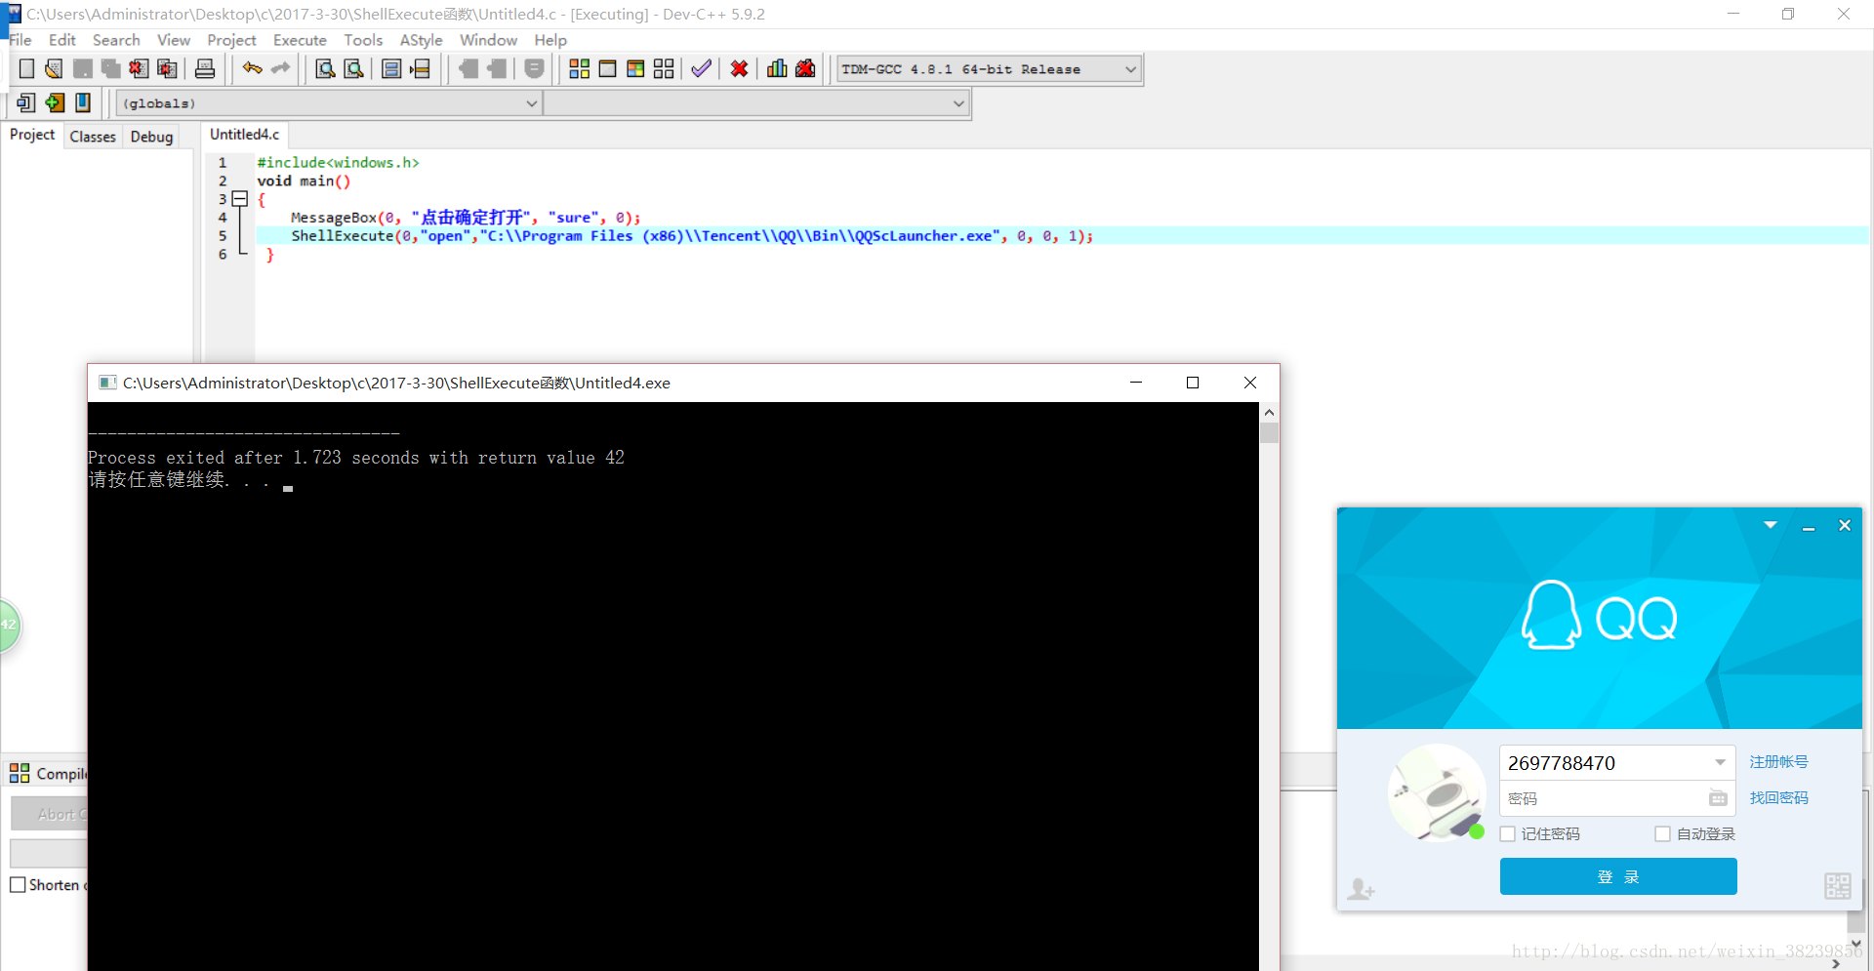Open the File menu
This screenshot has height=971, width=1874.
click(x=20, y=40)
